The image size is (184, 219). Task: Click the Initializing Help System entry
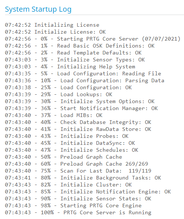70,67
